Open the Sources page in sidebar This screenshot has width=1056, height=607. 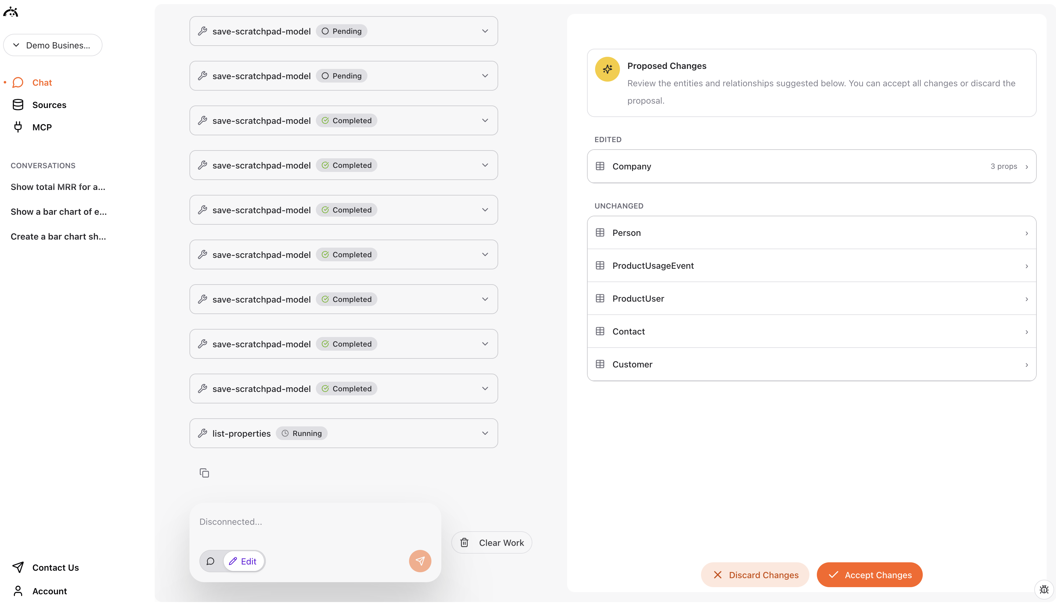click(x=49, y=105)
